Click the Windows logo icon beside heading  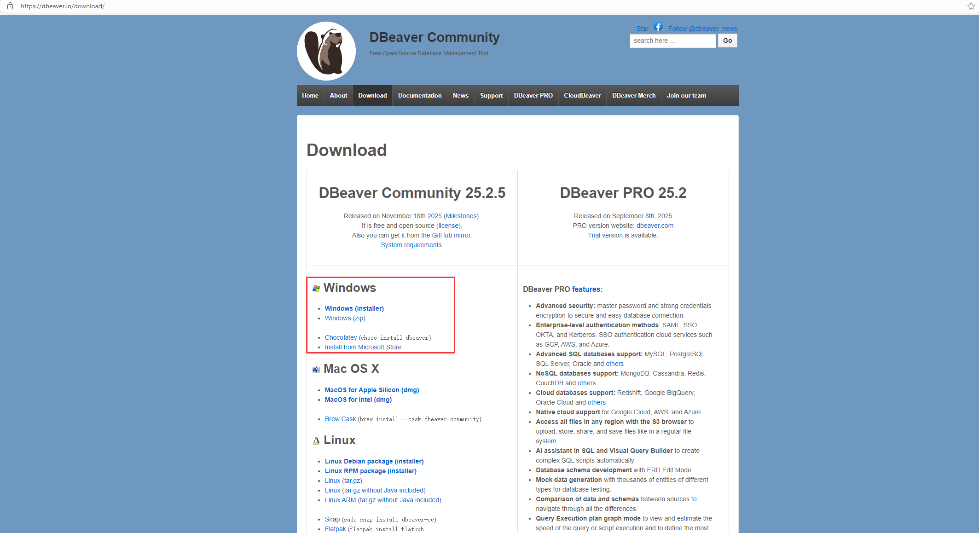[x=316, y=289]
